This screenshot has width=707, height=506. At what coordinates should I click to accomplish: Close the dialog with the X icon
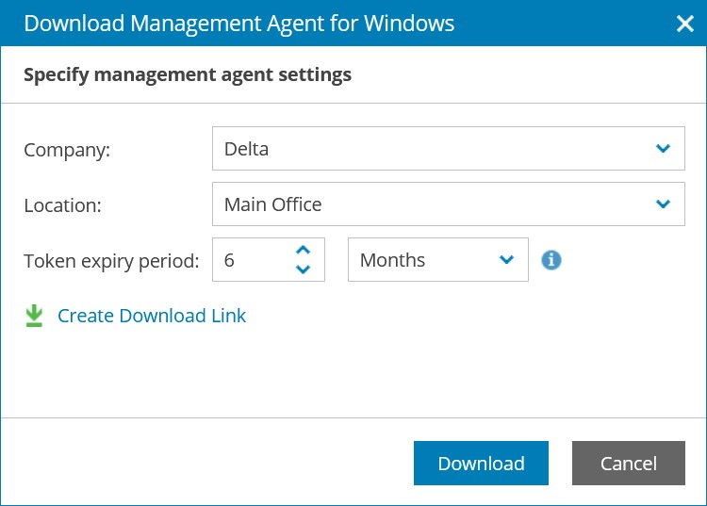pos(685,24)
